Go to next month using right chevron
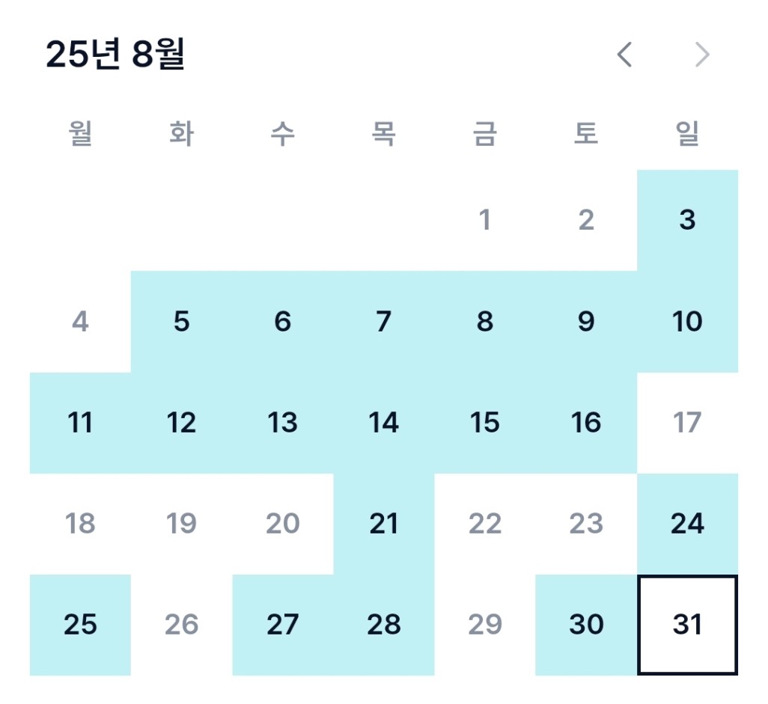This screenshot has height=704, width=768. click(x=702, y=55)
